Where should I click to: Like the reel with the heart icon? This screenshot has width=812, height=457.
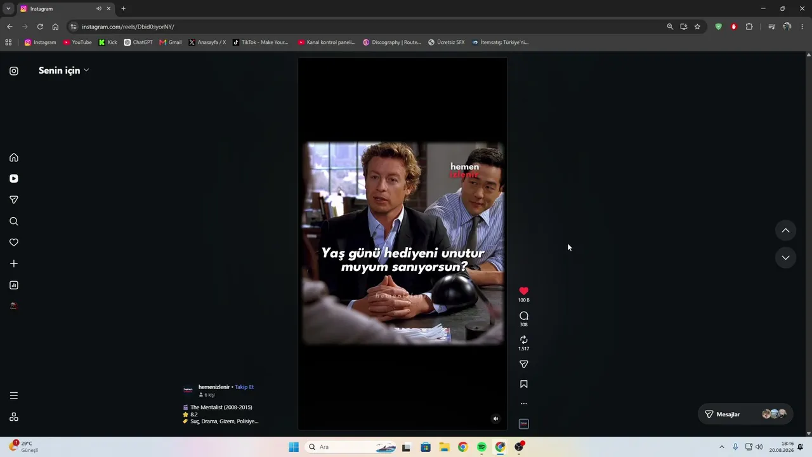523,291
